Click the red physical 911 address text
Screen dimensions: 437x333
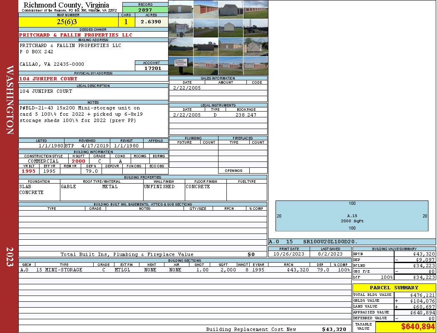48,79
